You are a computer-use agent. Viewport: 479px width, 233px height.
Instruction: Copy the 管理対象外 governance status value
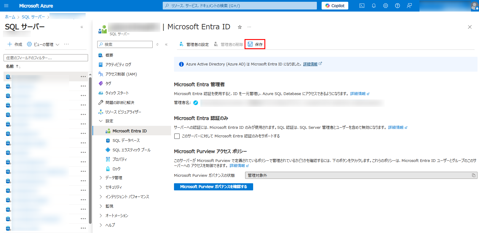click(x=474, y=175)
